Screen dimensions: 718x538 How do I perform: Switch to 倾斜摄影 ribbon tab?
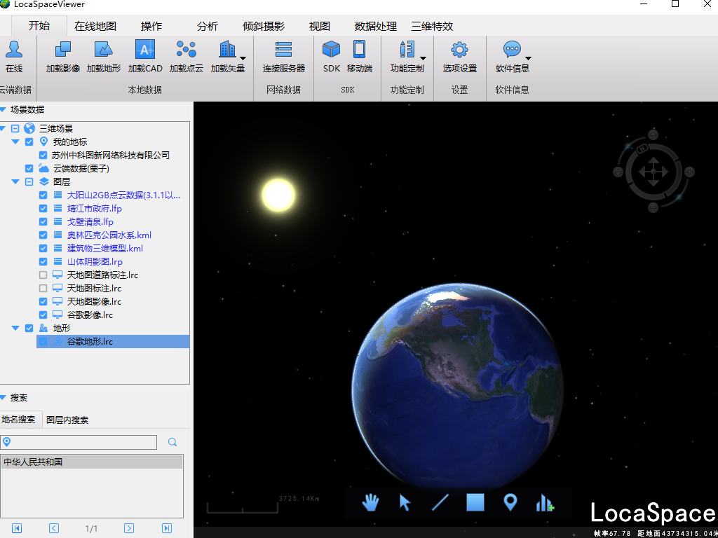click(264, 27)
